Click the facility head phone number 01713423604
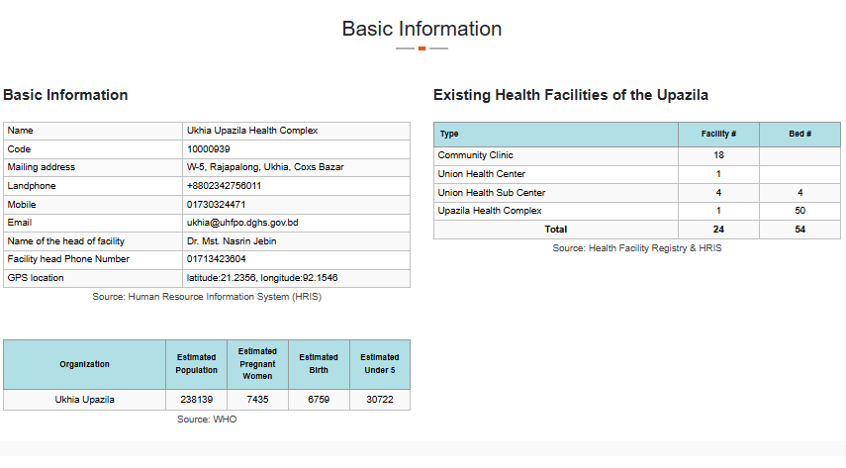Image resolution: width=846 pixels, height=468 pixels. pyautogui.click(x=216, y=259)
